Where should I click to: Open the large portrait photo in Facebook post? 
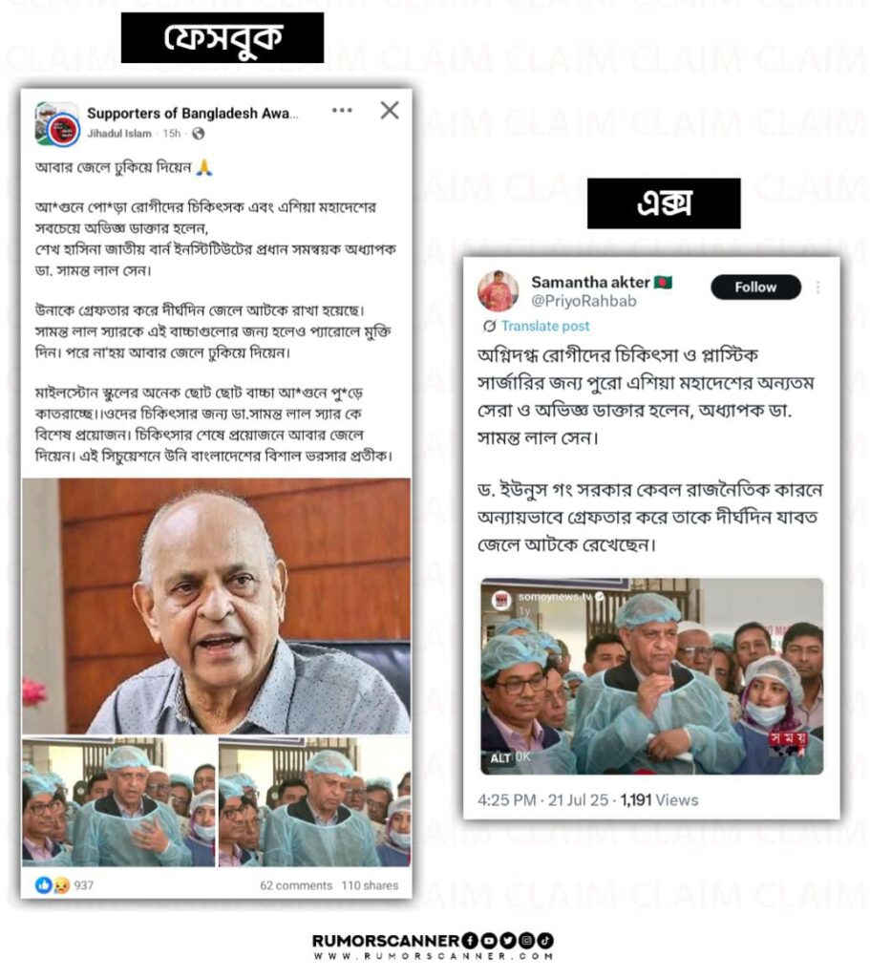[x=217, y=606]
